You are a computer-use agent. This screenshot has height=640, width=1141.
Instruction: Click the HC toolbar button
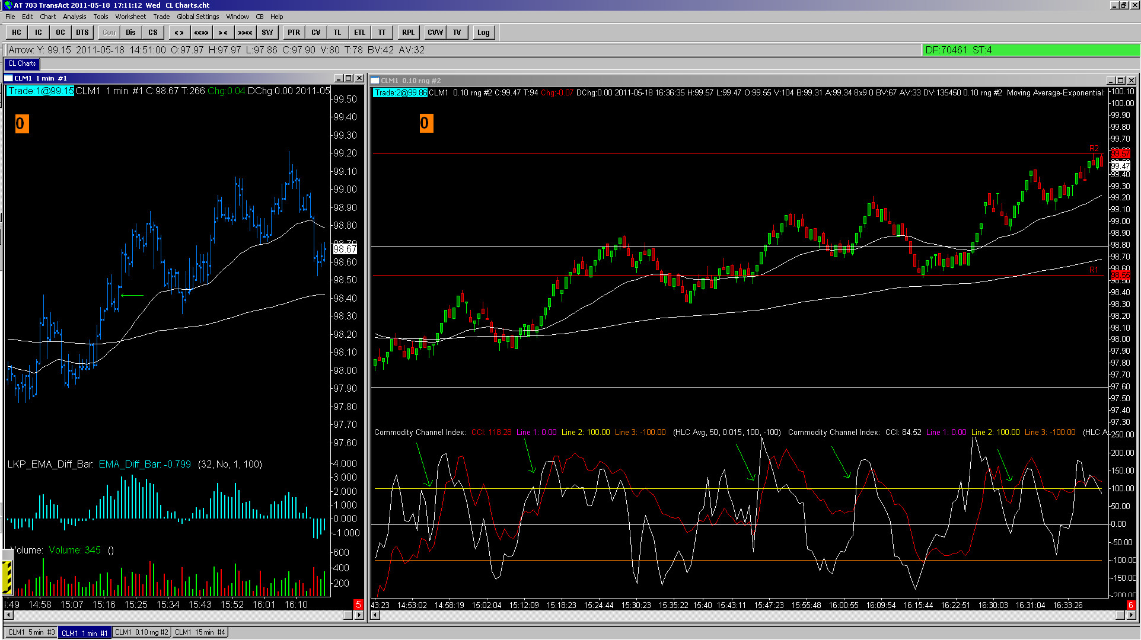(x=17, y=33)
